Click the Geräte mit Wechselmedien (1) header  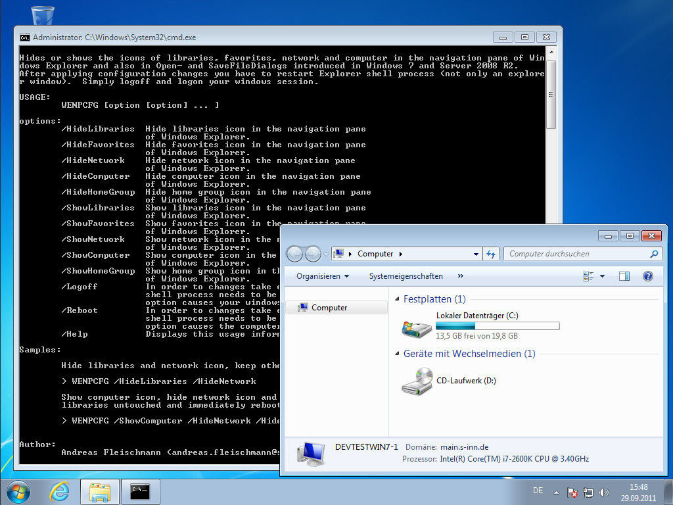coord(469,353)
